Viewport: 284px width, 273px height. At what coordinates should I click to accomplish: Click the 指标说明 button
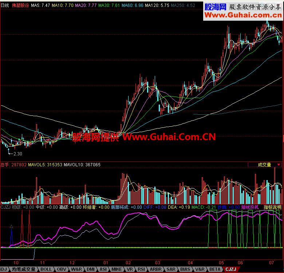click(x=272, y=207)
